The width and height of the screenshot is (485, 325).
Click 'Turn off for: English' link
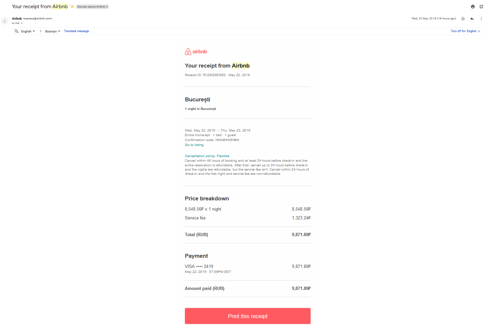coord(463,31)
